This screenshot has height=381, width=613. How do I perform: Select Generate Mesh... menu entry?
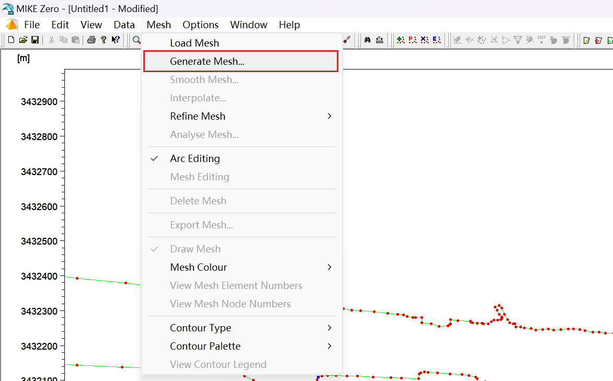(241, 61)
